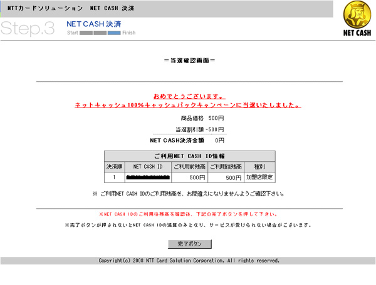
Task: Click the Finish progress label
Action: [128, 32]
